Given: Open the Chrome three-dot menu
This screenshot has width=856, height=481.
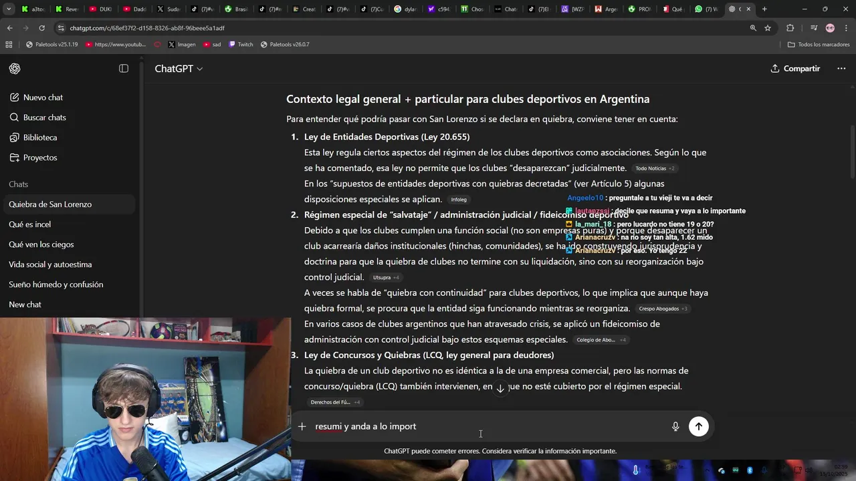Looking at the screenshot, I should pyautogui.click(x=846, y=28).
